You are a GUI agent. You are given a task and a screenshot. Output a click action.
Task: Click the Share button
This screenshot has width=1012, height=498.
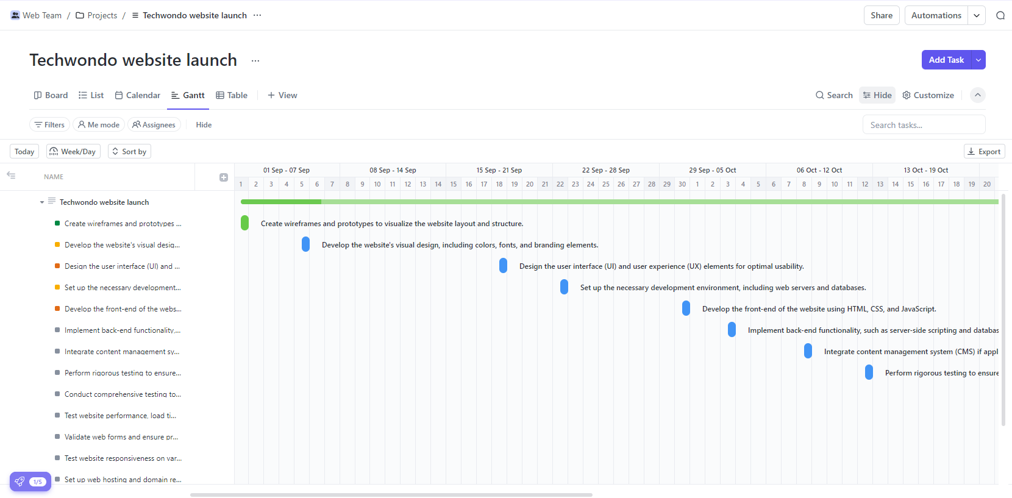click(881, 15)
